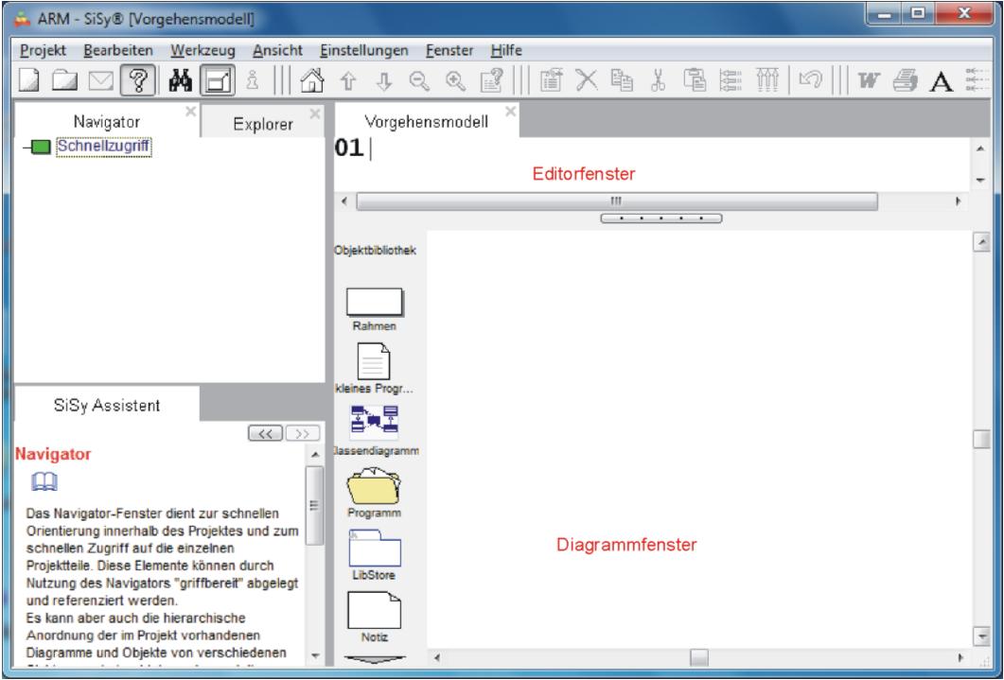
Task: Click the assistant back button <<
Action: click(265, 432)
